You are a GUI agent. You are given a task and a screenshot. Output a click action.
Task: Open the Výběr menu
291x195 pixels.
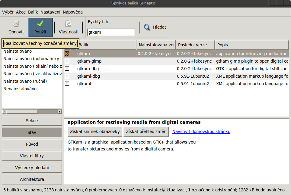[8, 12]
